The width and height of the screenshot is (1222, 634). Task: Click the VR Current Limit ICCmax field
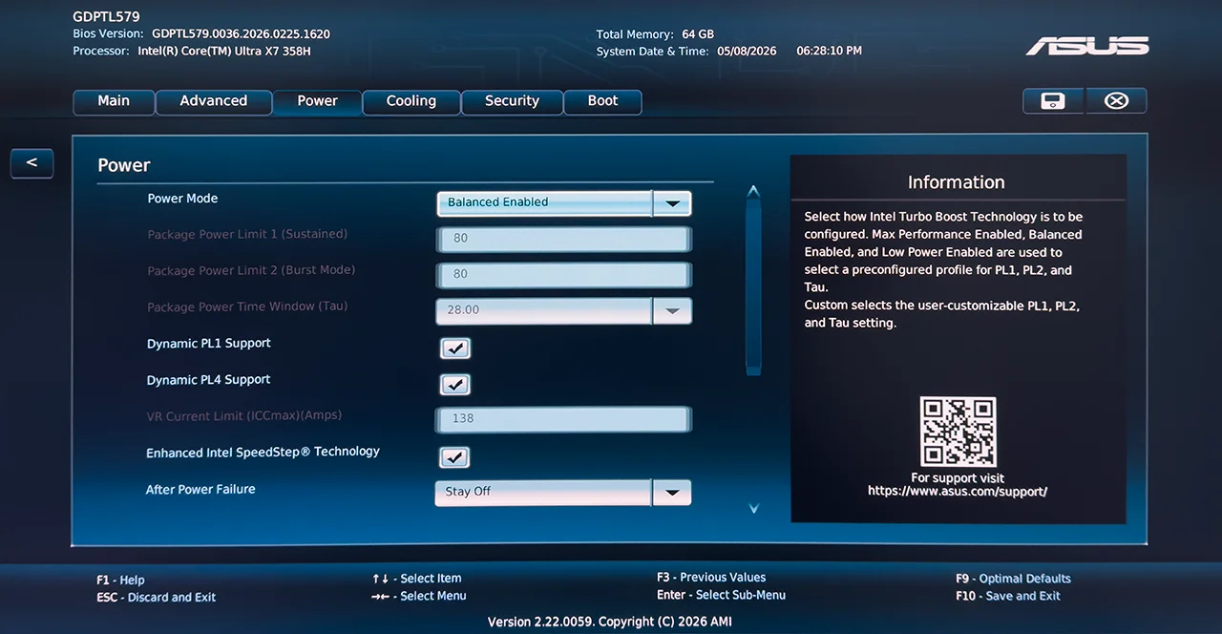click(563, 418)
